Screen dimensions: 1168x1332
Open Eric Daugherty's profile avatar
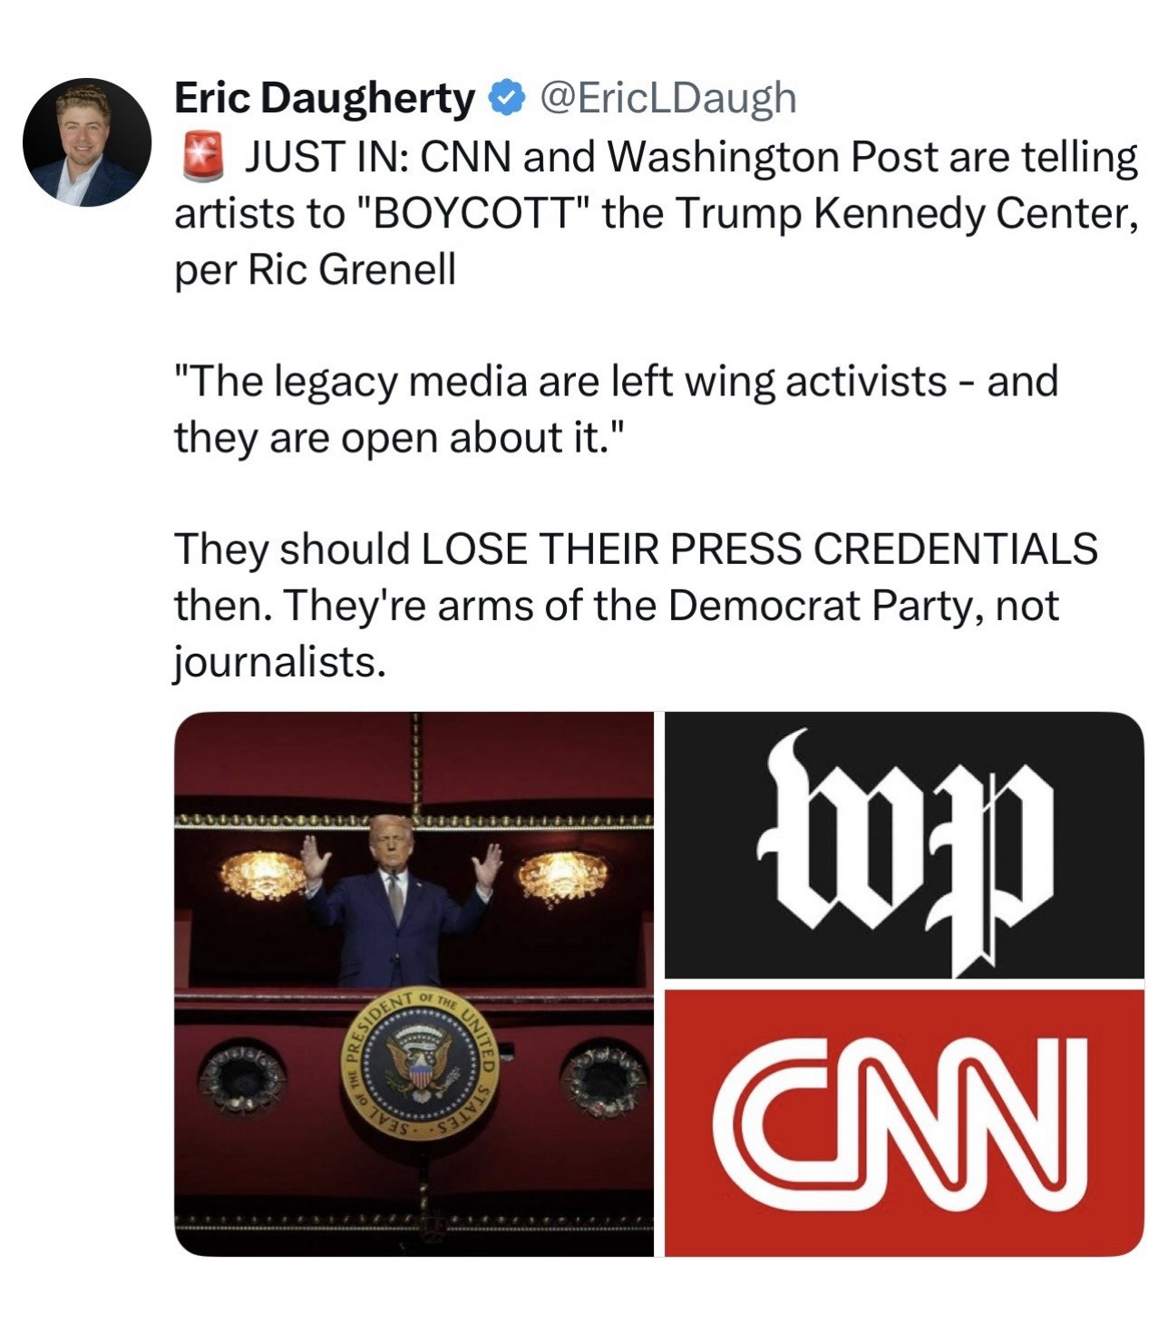coord(87,142)
